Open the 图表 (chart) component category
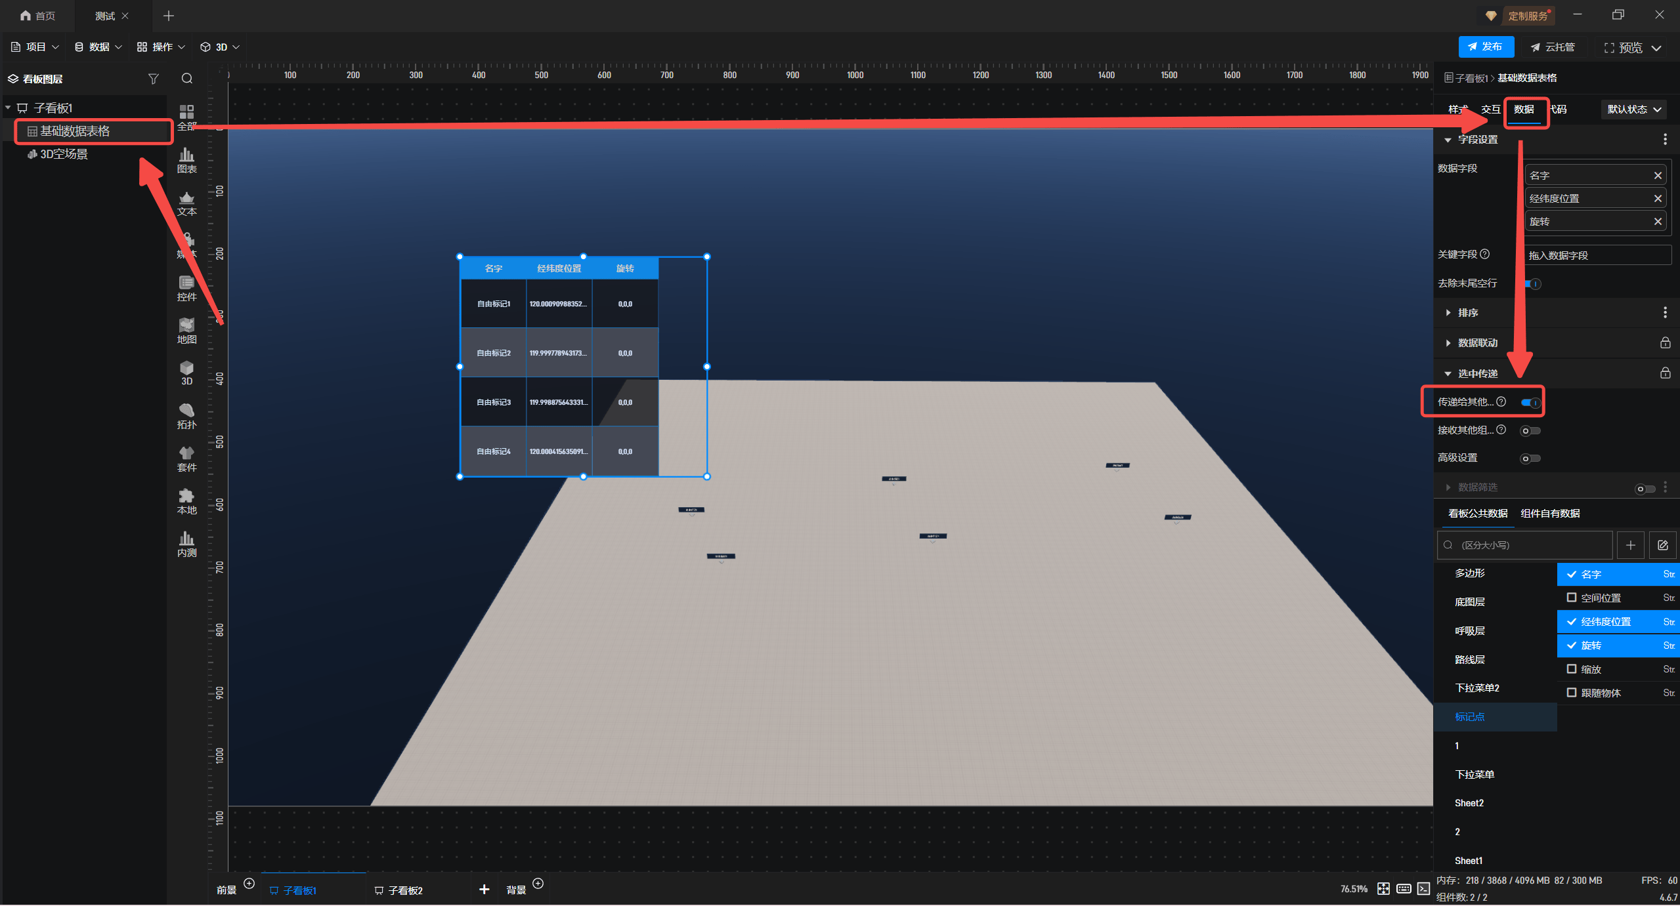The height and width of the screenshot is (906, 1680). (186, 160)
